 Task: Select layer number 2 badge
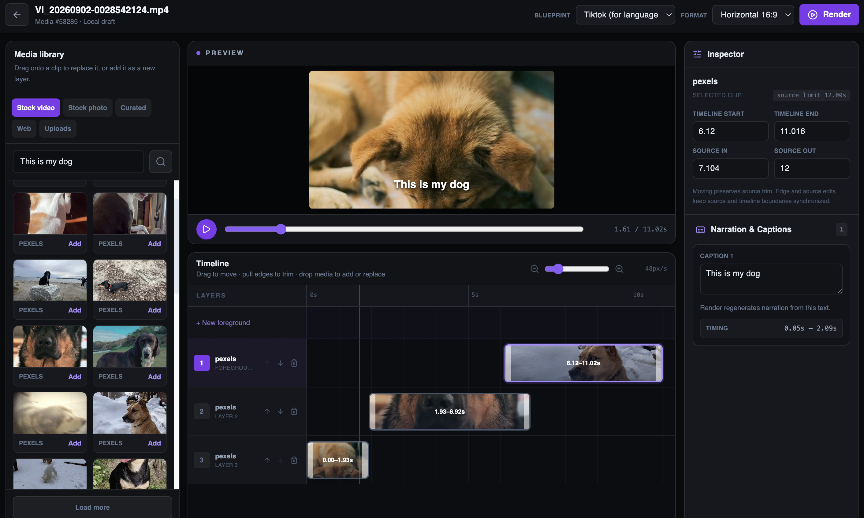point(202,412)
